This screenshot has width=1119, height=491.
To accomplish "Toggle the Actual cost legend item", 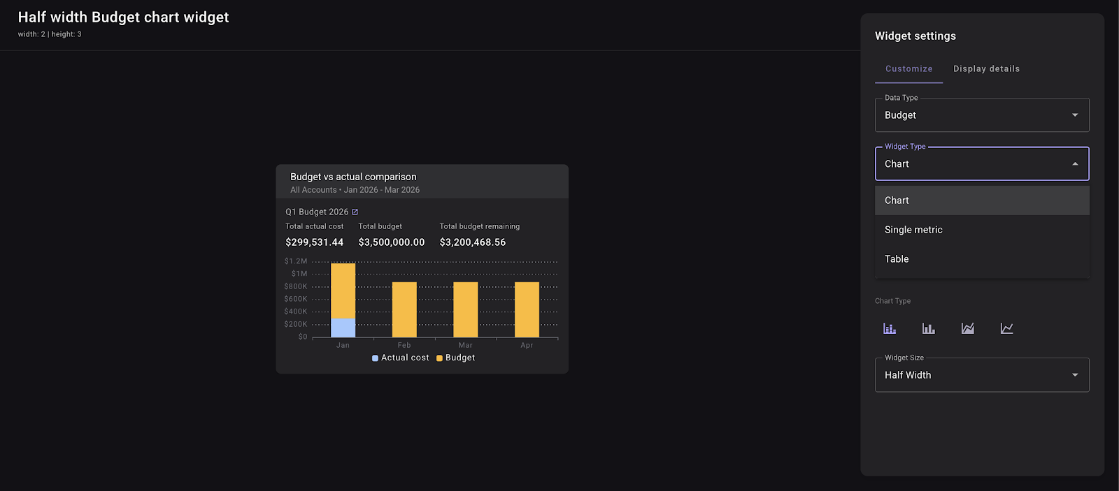I will click(401, 358).
